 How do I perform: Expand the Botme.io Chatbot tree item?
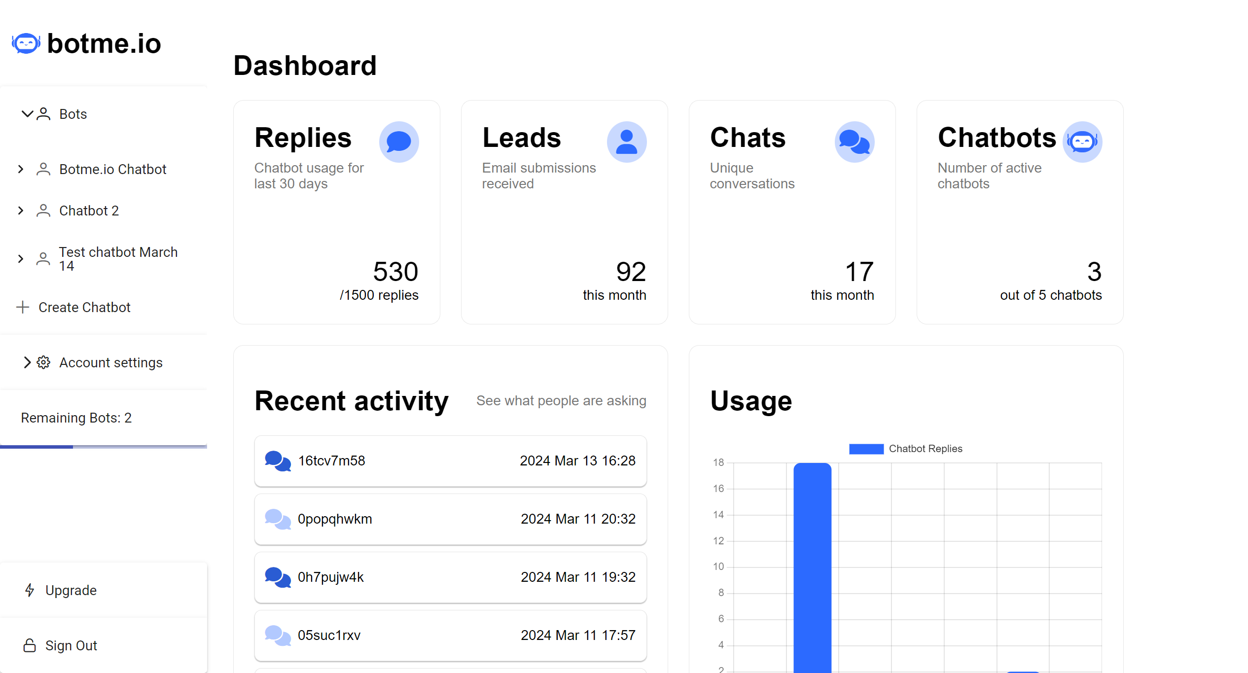point(21,169)
